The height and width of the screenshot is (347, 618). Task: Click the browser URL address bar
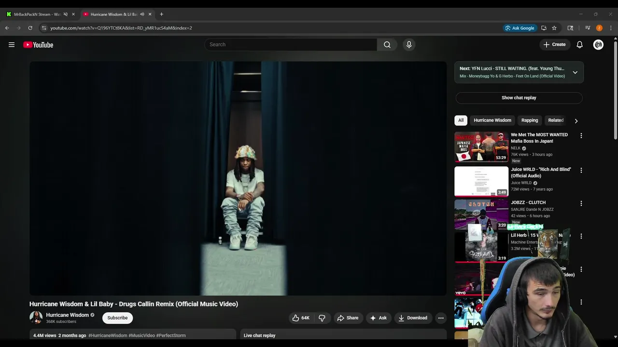pyautogui.click(x=270, y=28)
